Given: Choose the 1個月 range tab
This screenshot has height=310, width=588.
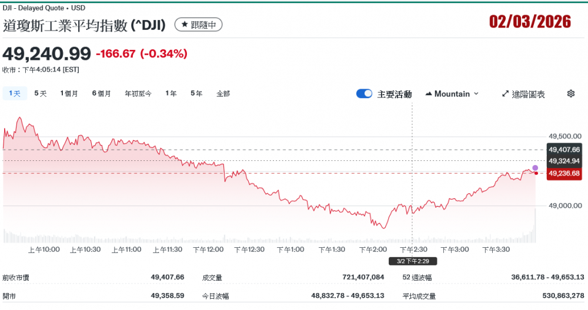Looking at the screenshot, I should pos(69,93).
